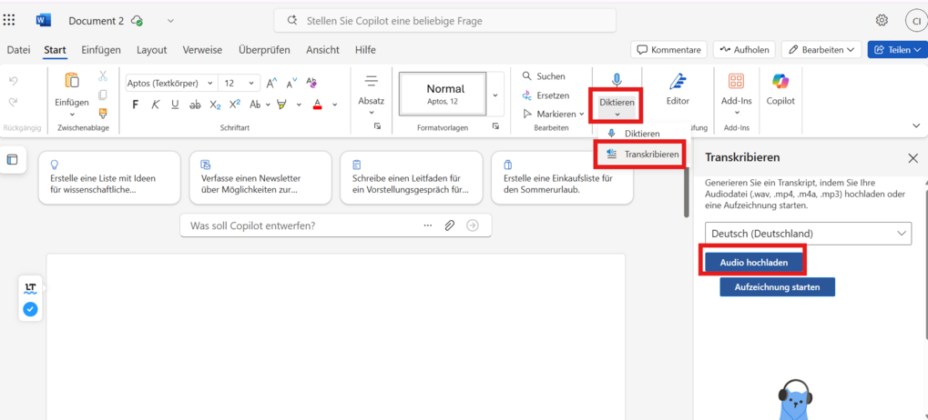Screen dimensions: 928x420
Task: Toggle bold F formatting
Action: coord(136,105)
